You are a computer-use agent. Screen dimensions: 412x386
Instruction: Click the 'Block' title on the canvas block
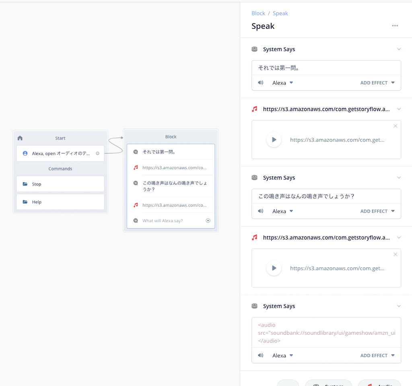click(171, 137)
